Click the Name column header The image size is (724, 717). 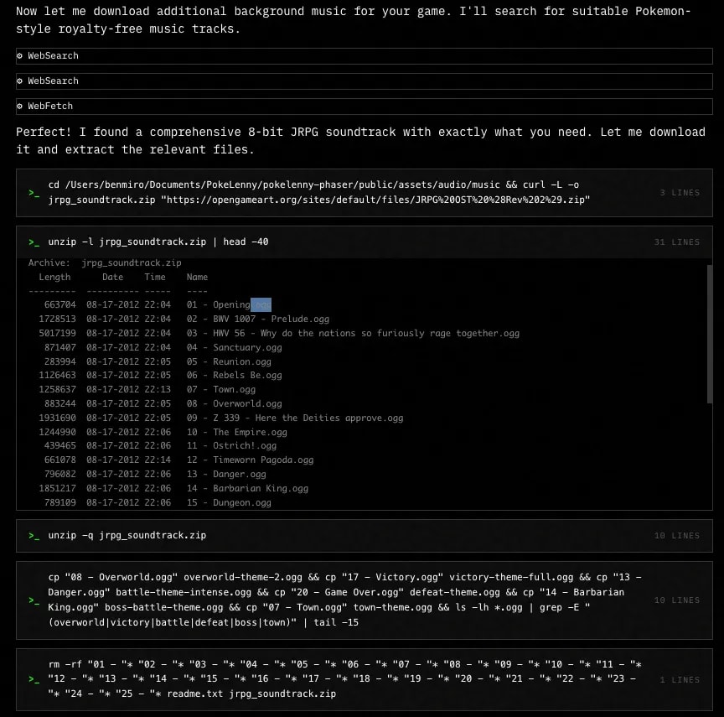click(x=196, y=277)
